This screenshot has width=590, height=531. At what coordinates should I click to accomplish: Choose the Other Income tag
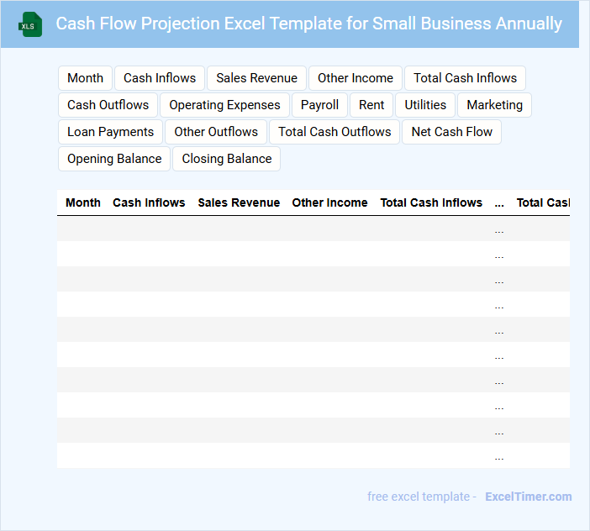[356, 78]
